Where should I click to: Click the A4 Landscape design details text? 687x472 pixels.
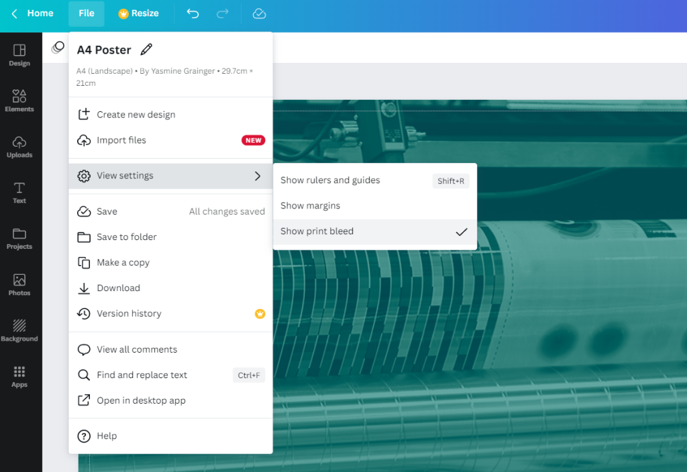click(x=165, y=76)
